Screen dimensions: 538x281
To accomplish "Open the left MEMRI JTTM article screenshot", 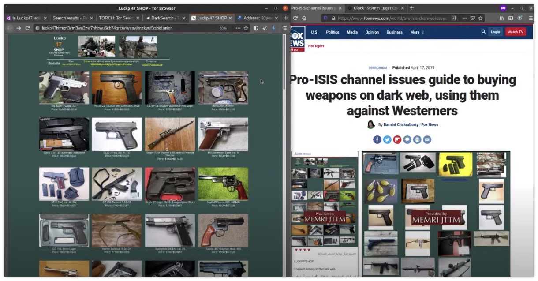I will pyautogui.click(x=325, y=214).
